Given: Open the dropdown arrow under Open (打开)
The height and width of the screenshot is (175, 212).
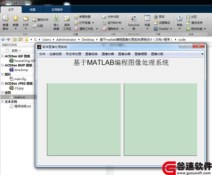Looking at the screenshot, I should [x=26, y=29].
